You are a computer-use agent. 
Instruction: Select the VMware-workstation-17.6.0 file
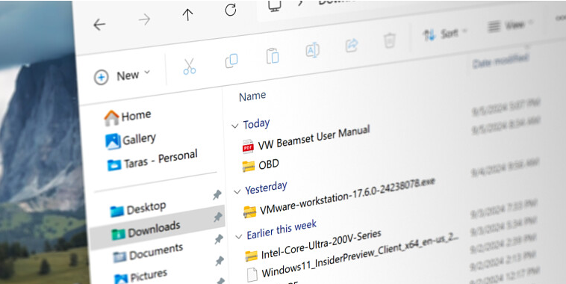[x=339, y=197]
